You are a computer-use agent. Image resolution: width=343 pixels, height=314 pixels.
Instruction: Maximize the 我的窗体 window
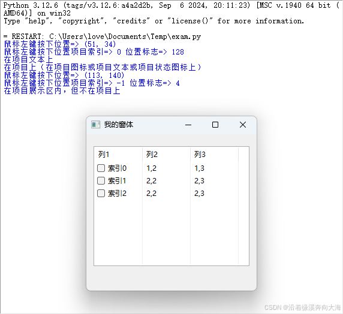[215, 125]
